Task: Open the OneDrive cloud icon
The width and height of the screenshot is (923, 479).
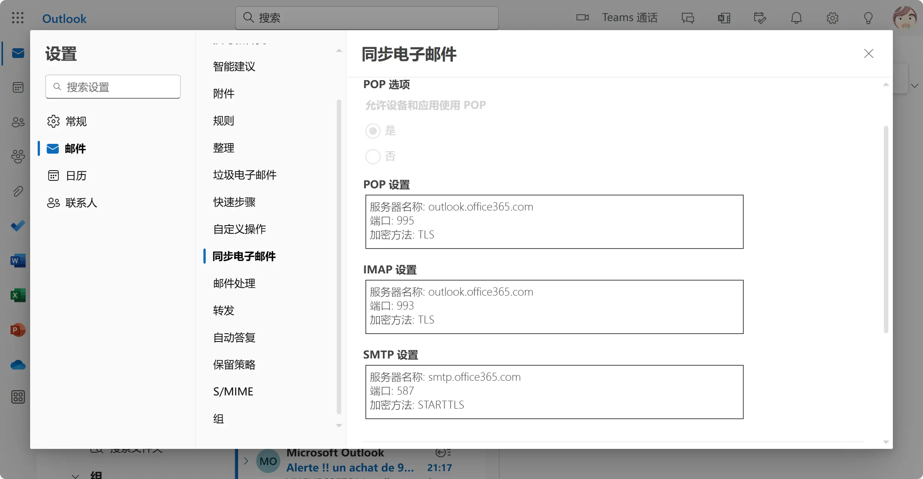Action: pos(18,365)
